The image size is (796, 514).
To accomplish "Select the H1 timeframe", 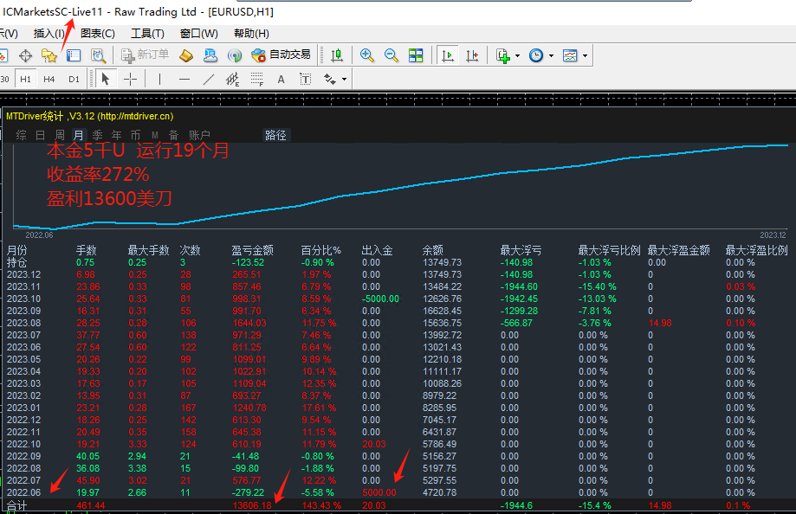I will coord(25,79).
